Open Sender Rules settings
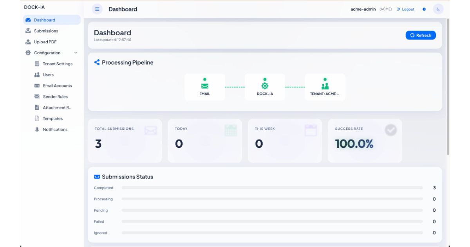Viewport: 470px width, 247px height. [x=56, y=96]
